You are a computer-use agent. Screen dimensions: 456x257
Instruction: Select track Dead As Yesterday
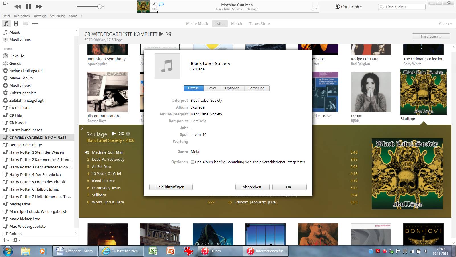[x=108, y=160]
